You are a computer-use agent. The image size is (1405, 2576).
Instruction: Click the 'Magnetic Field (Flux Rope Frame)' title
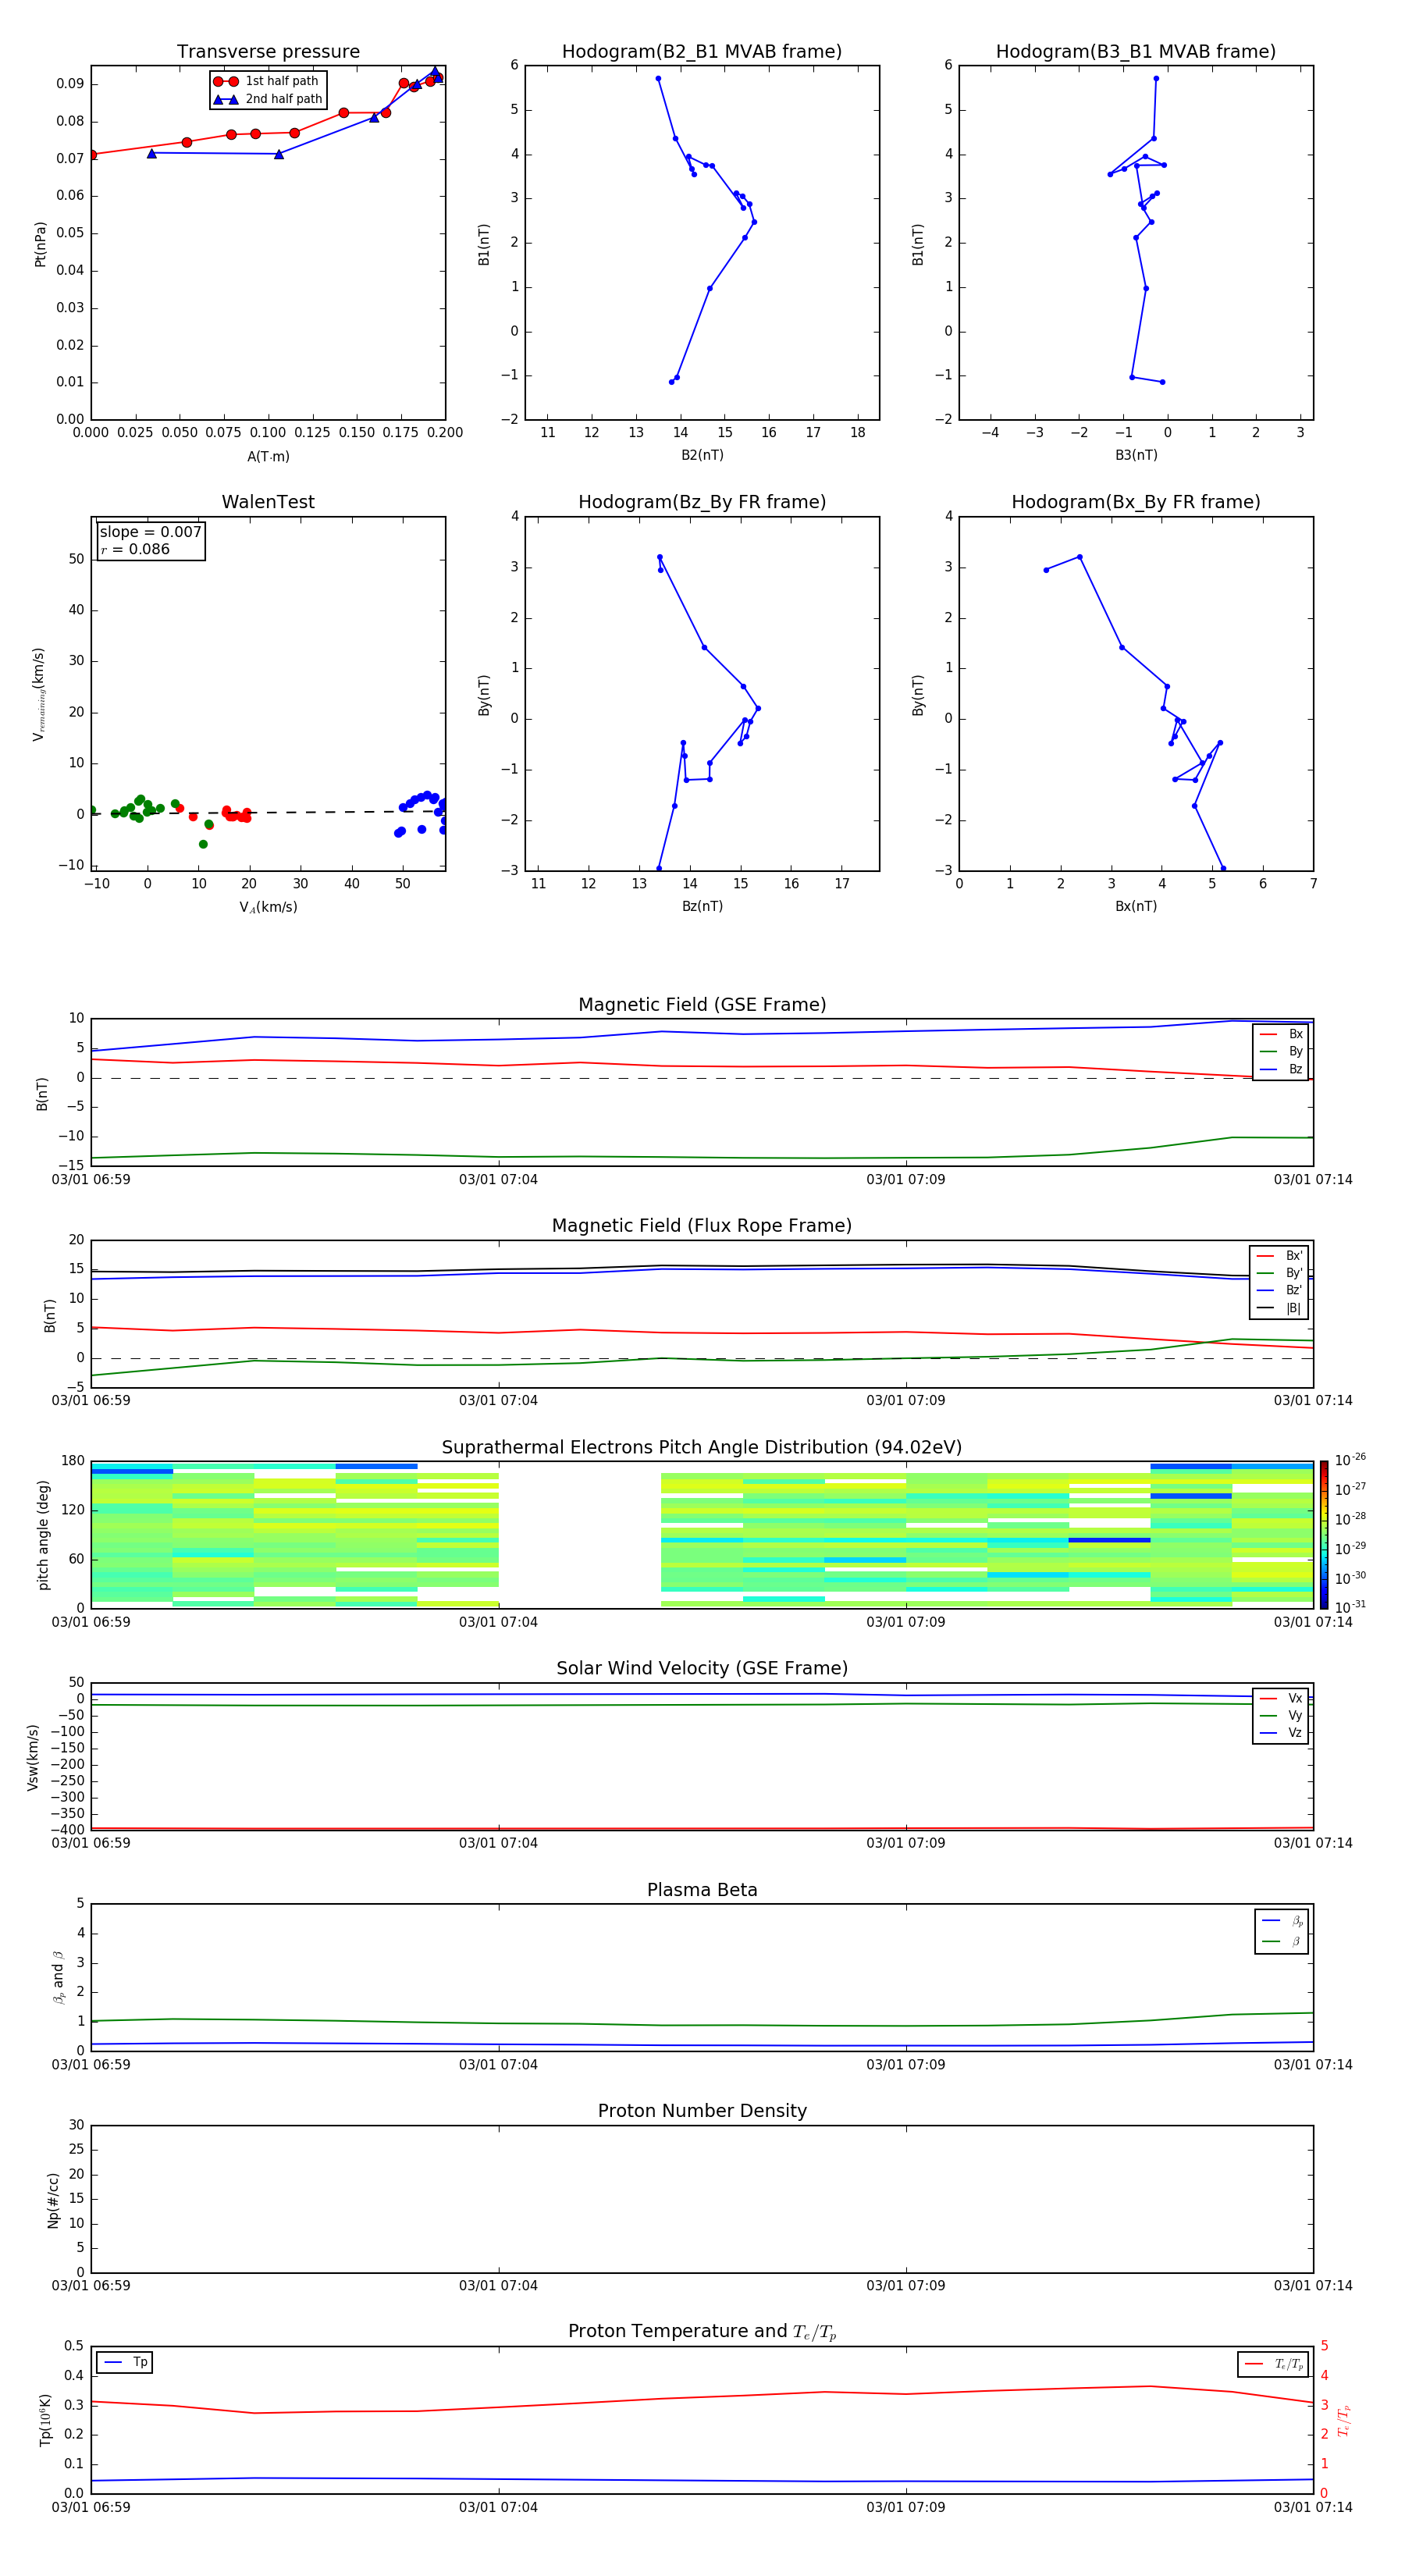(702, 1226)
